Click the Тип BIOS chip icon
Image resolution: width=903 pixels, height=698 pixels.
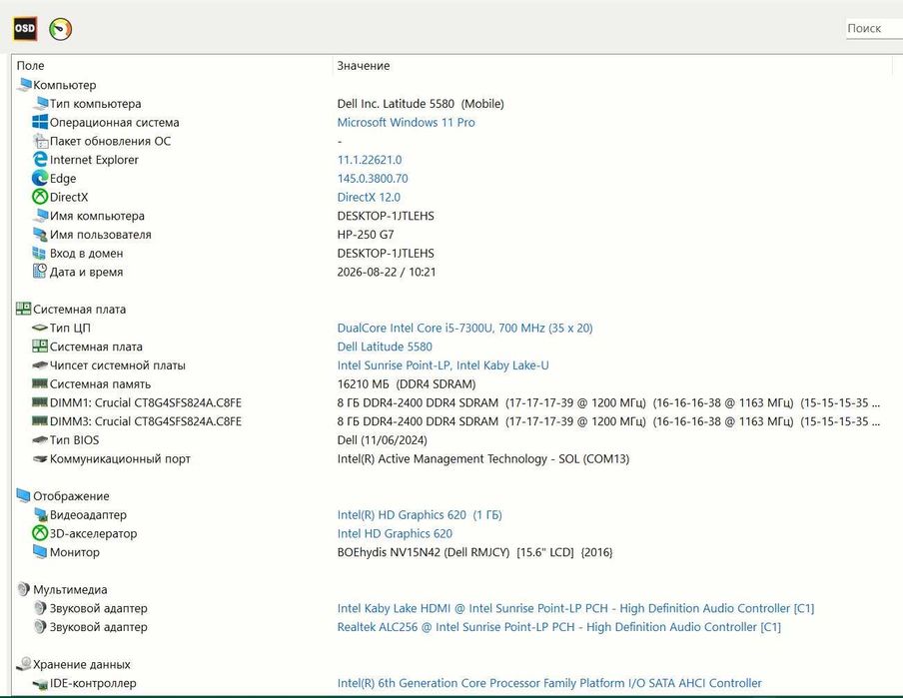click(x=40, y=440)
